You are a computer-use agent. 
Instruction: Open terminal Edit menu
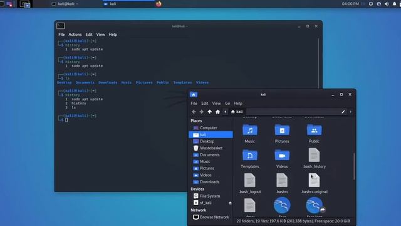click(89, 35)
